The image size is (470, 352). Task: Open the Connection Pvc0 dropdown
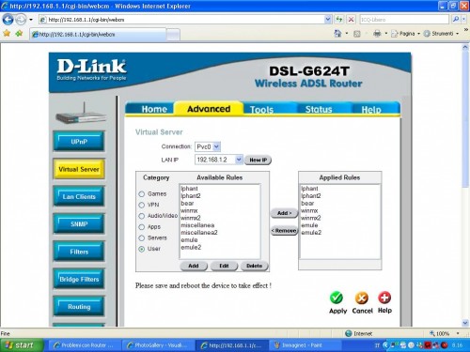click(216, 146)
